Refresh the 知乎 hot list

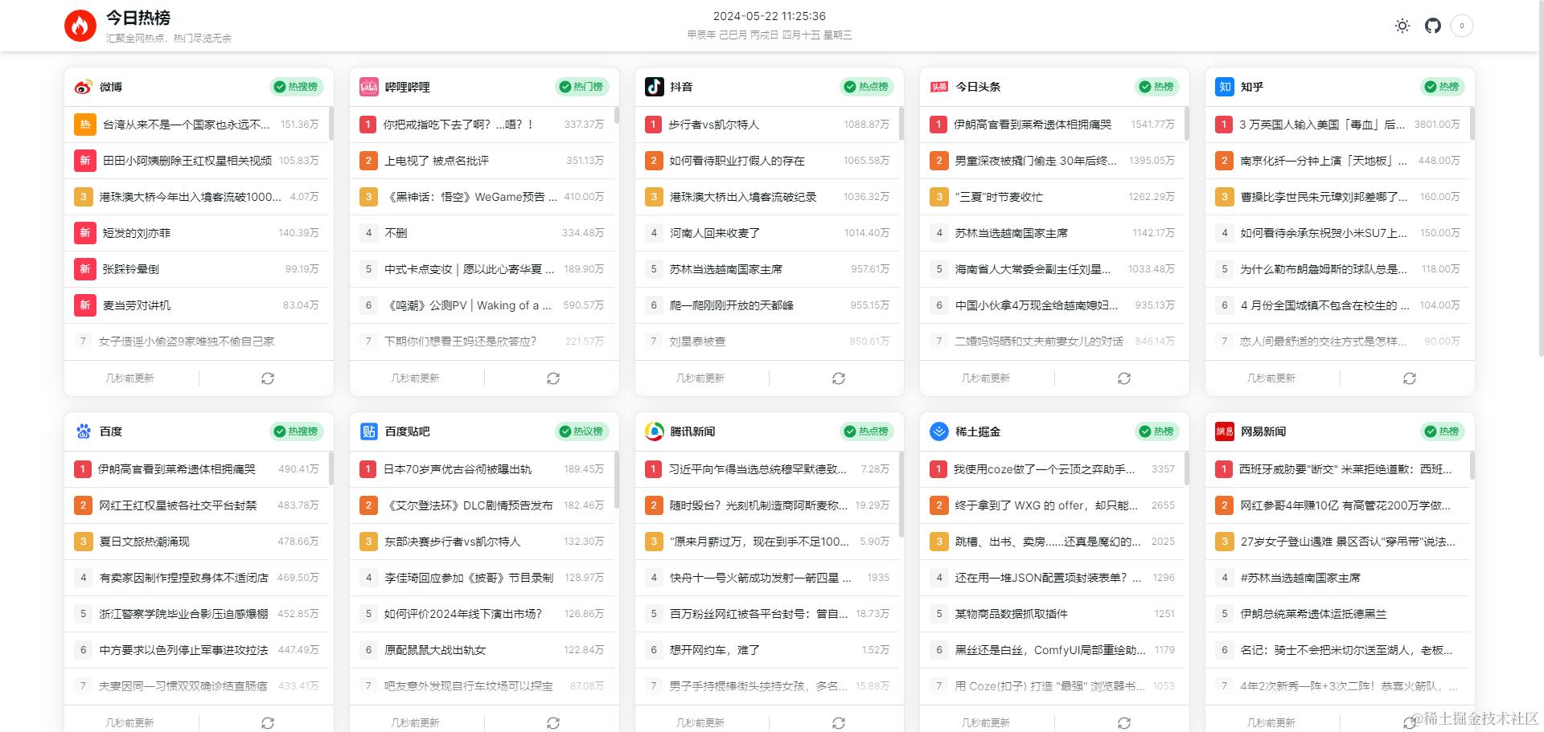click(x=1409, y=378)
